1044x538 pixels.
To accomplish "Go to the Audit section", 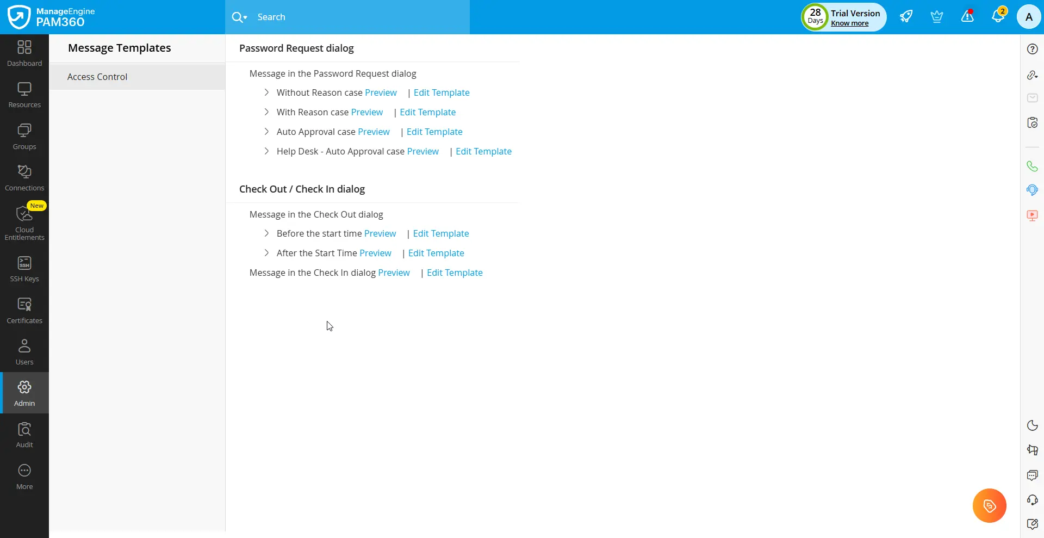I will (24, 435).
